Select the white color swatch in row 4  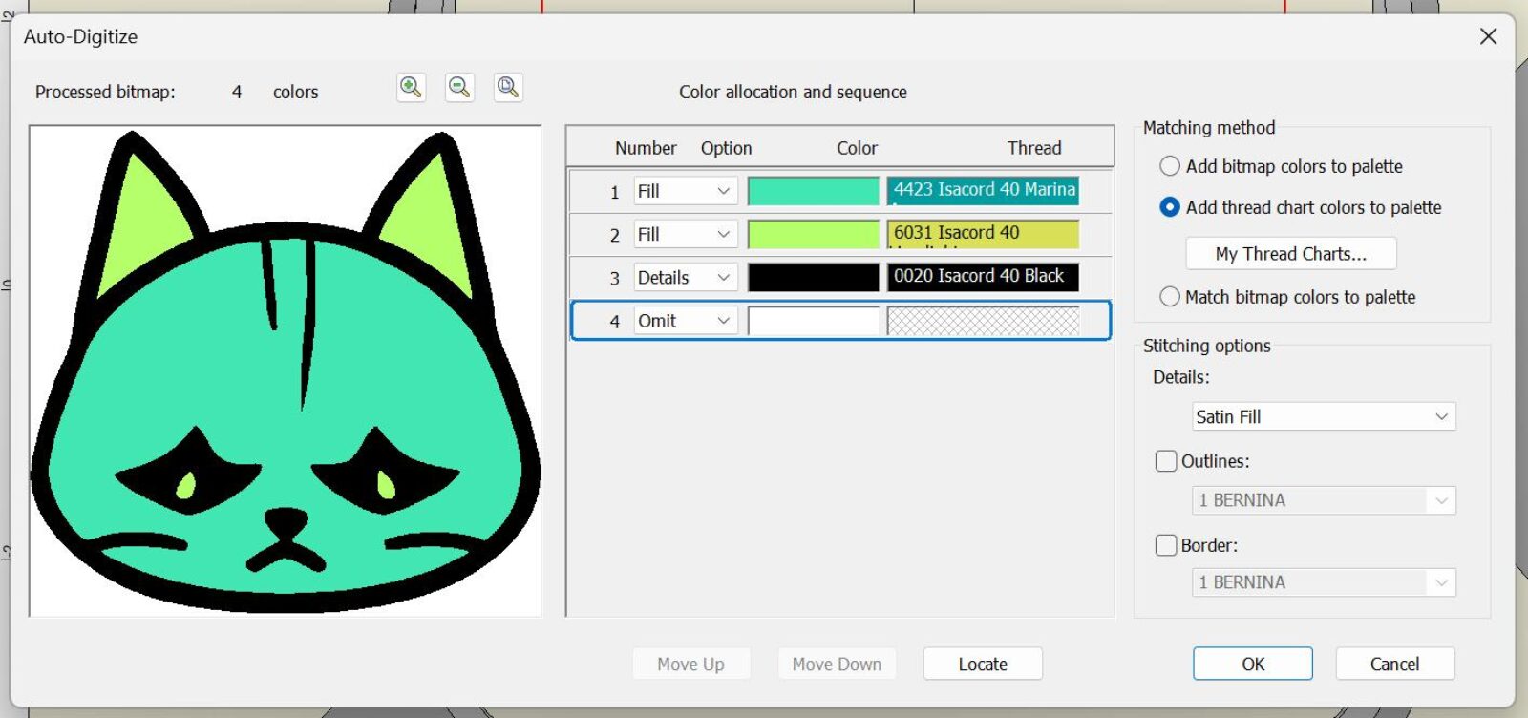pos(813,321)
